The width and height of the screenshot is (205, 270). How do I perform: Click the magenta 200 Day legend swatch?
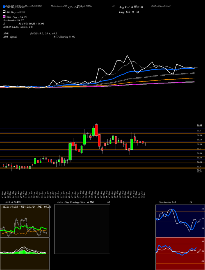click(x=4, y=17)
